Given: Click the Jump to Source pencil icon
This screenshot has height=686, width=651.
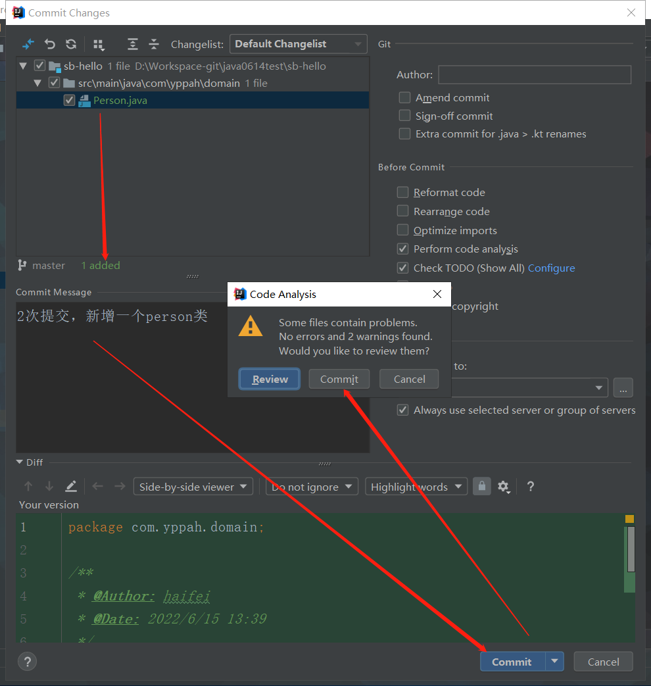Looking at the screenshot, I should coord(71,487).
